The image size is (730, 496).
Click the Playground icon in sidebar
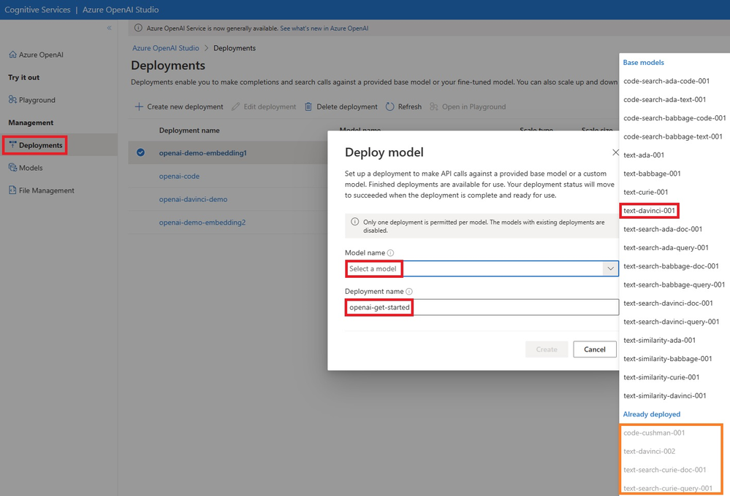click(12, 99)
